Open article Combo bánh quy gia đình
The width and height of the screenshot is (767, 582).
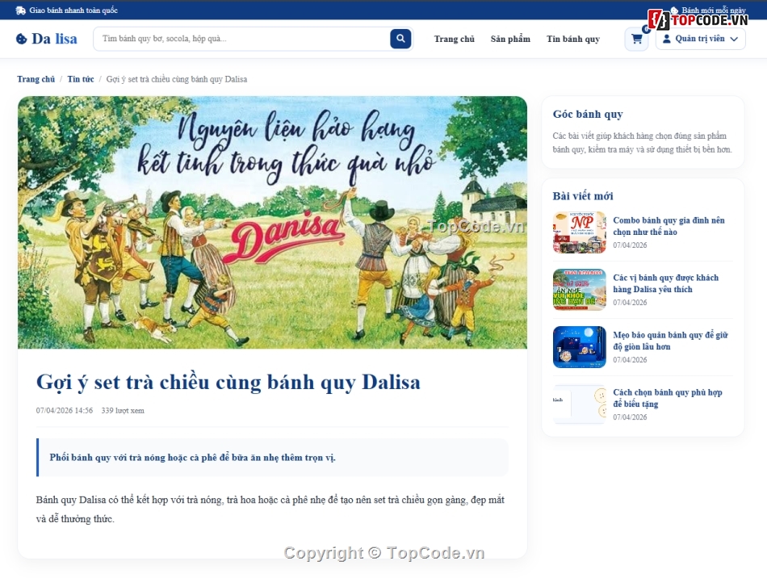tap(669, 226)
